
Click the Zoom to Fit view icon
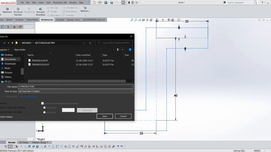(x=132, y=20)
